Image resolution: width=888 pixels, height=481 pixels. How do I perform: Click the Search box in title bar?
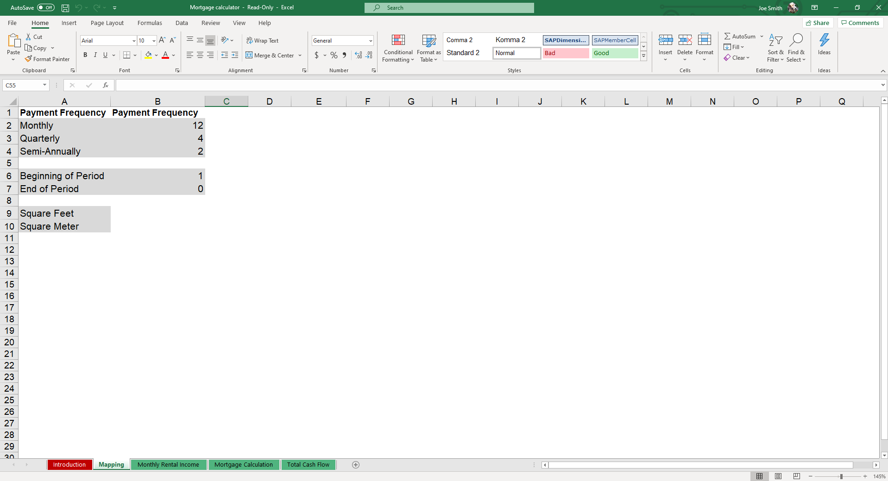tap(449, 8)
